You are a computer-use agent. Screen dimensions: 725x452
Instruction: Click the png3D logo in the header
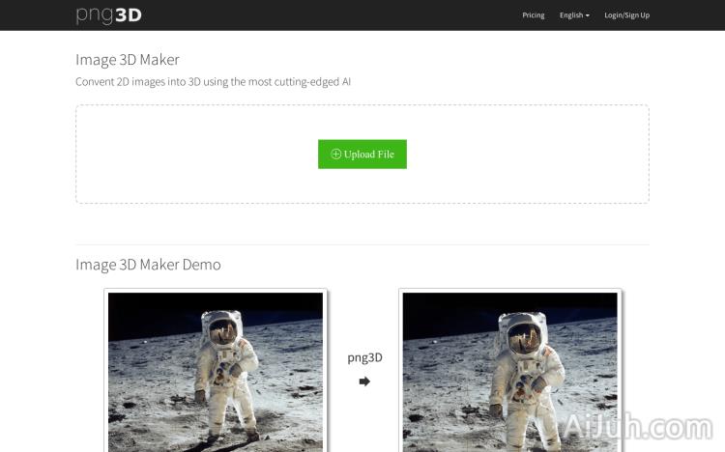click(108, 14)
